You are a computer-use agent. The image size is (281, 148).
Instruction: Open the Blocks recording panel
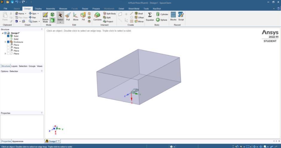pos(173,16)
